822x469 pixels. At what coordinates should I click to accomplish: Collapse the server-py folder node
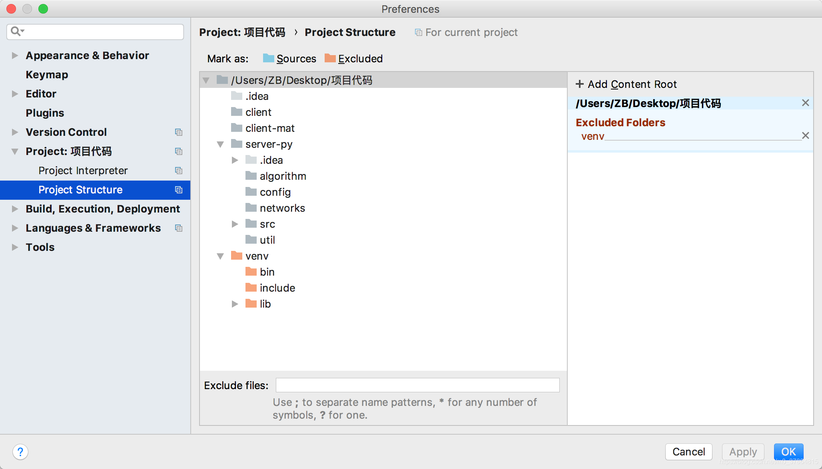coord(220,144)
